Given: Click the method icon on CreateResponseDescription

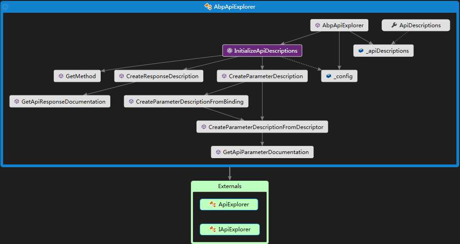Looking at the screenshot, I should pos(121,76).
